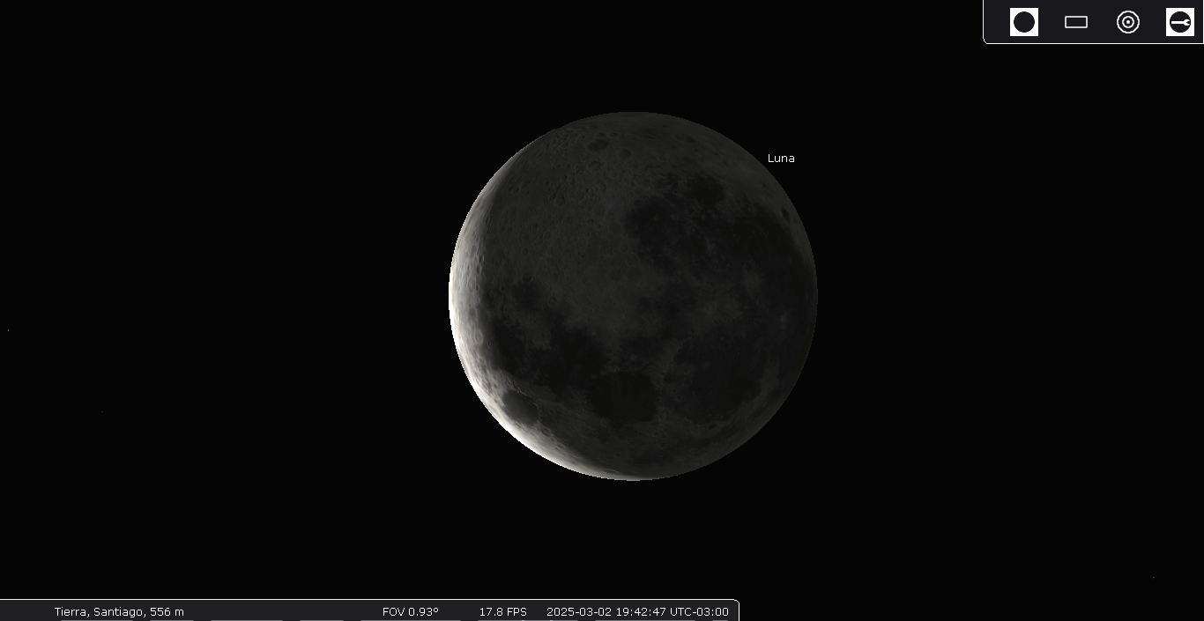Image resolution: width=1204 pixels, height=621 pixels.
Task: Toggle the rectangular CCD sensor frame icon
Action: point(1076,22)
